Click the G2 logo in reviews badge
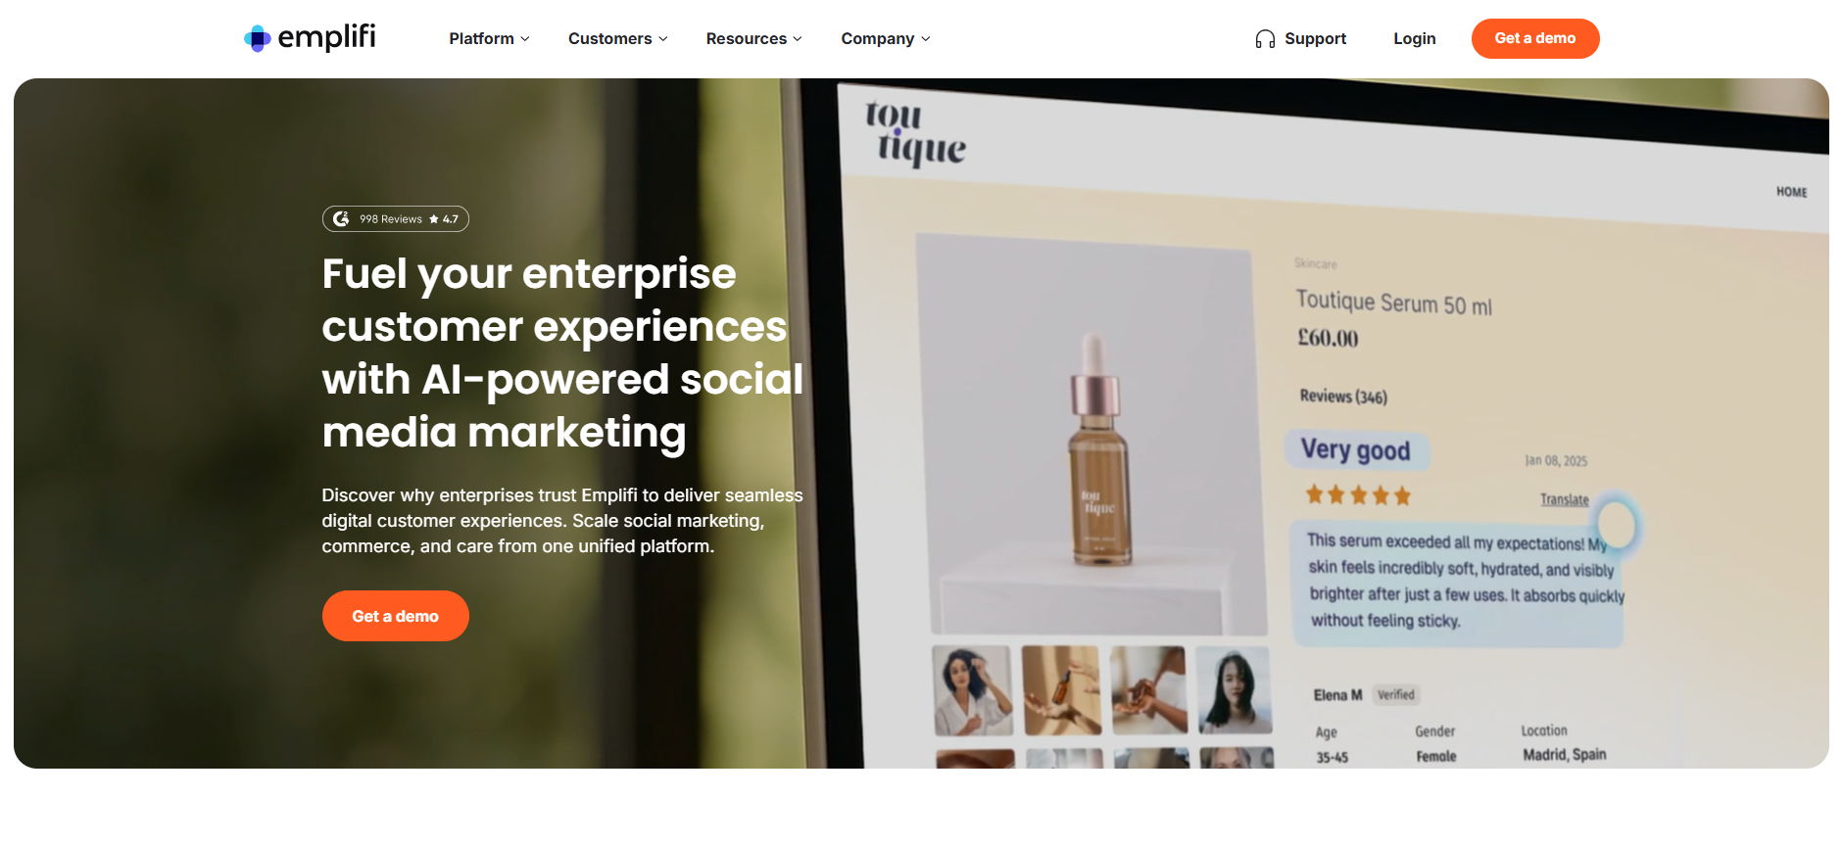Image resolution: width=1843 pixels, height=844 pixels. 341,218
